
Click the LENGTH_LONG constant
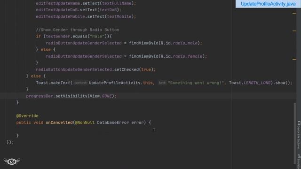257,83
